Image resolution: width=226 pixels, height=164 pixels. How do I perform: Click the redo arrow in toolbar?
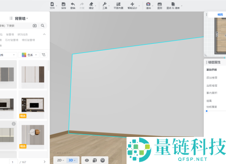pyautogui.click(x=82, y=5)
